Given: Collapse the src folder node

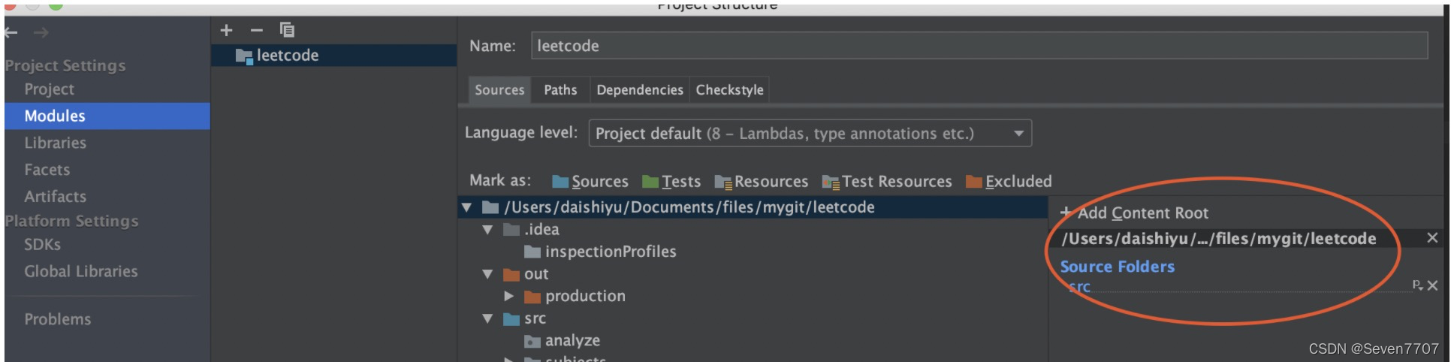Looking at the screenshot, I should pos(487,318).
